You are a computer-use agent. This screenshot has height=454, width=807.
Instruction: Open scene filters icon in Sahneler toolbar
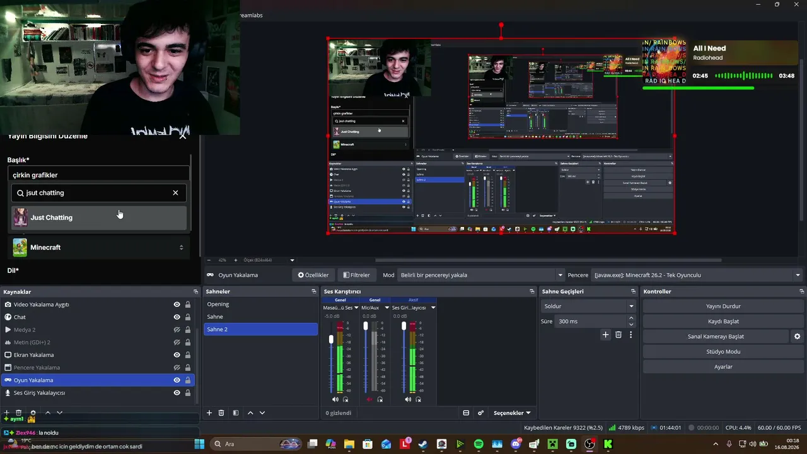point(236,413)
